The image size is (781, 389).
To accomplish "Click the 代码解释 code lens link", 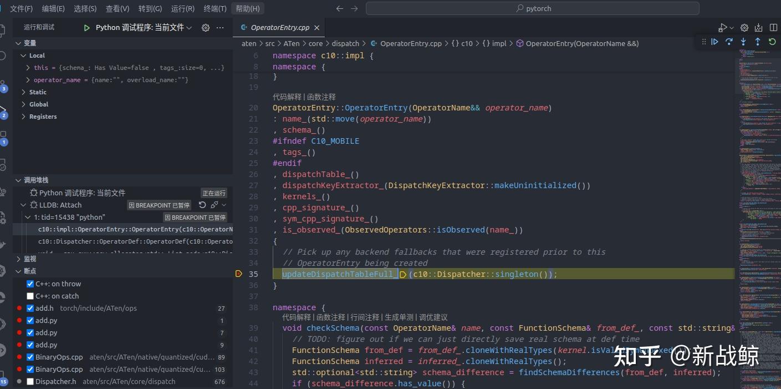I will 287,97.
